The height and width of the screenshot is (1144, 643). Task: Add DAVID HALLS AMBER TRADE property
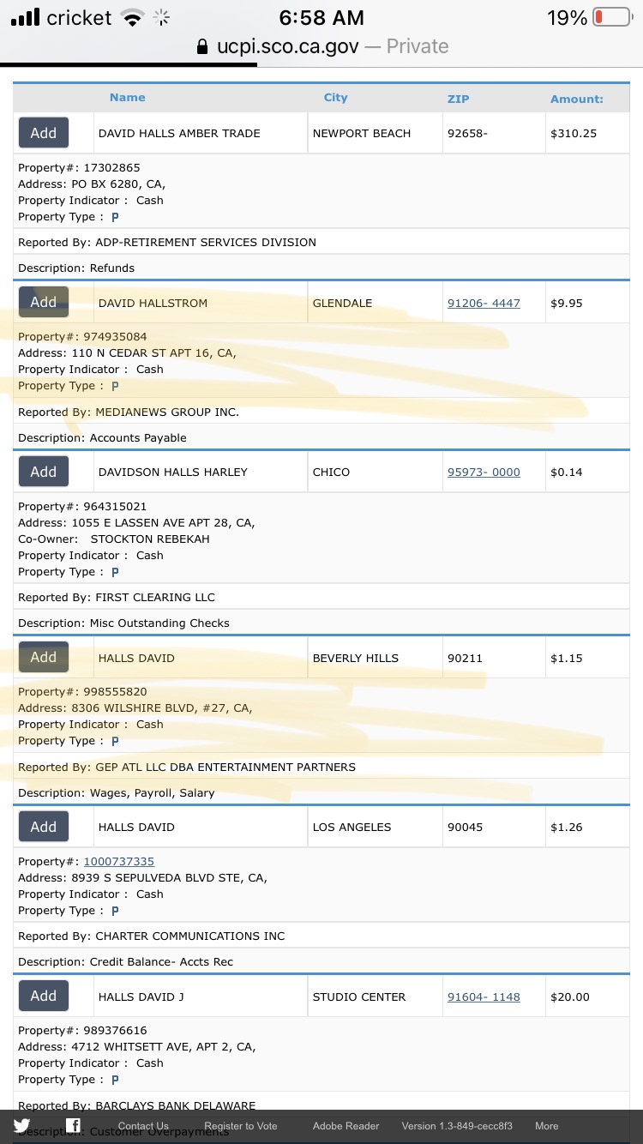44,133
